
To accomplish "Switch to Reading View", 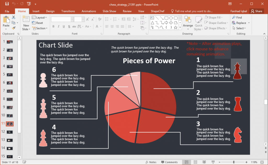I will click(x=204, y=162).
